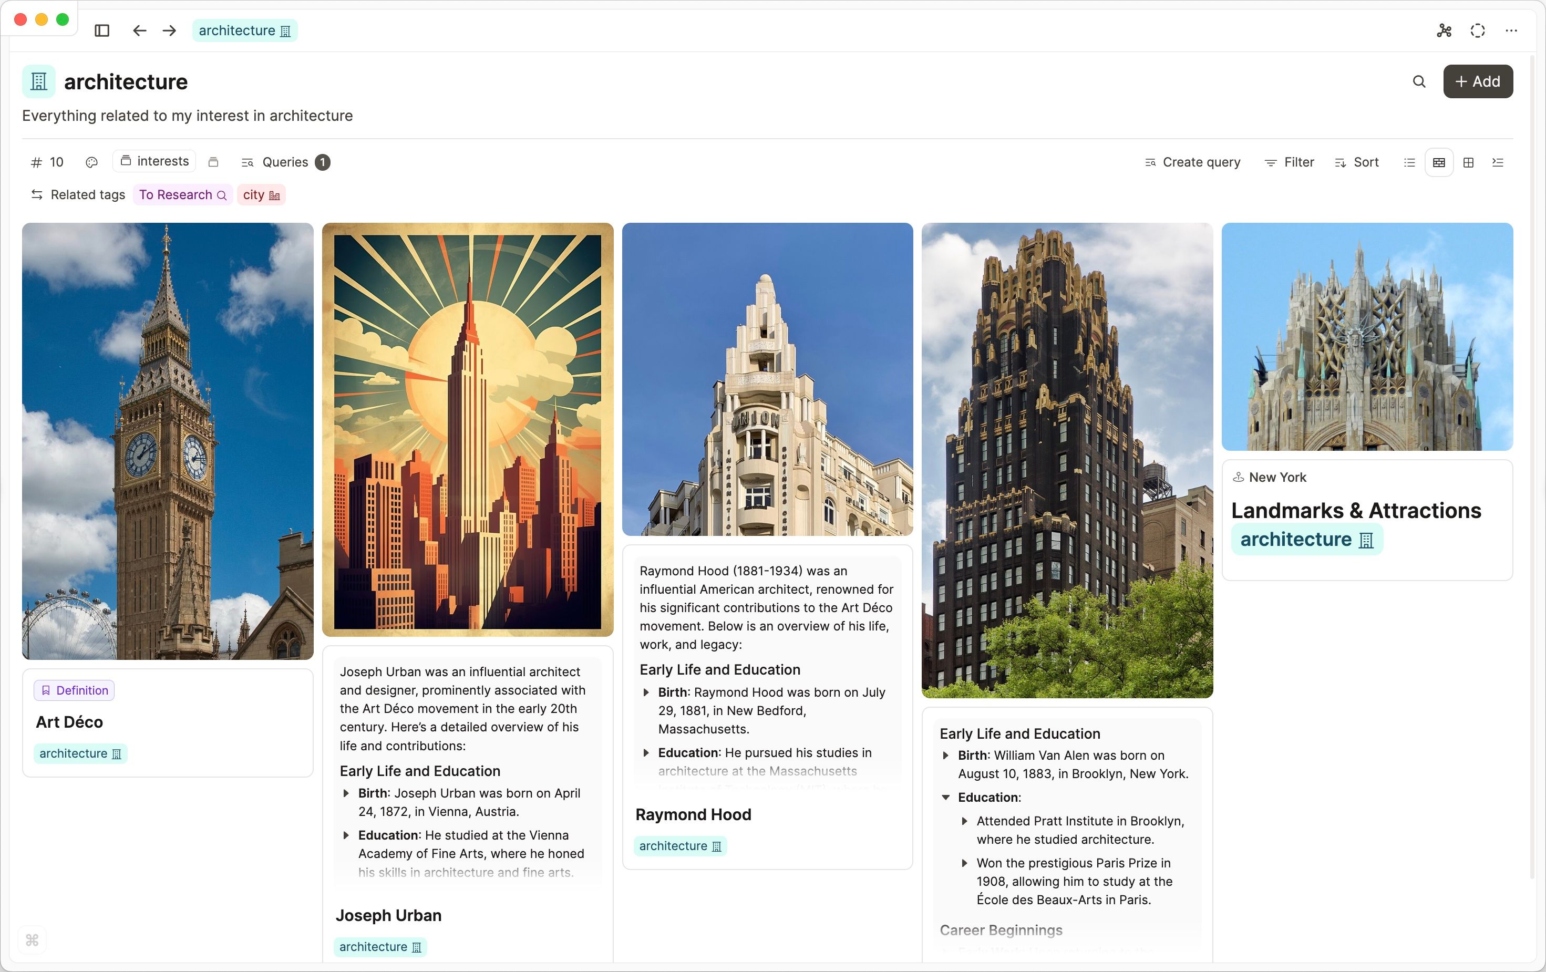
Task: Switch to list view layout
Action: tap(1409, 162)
